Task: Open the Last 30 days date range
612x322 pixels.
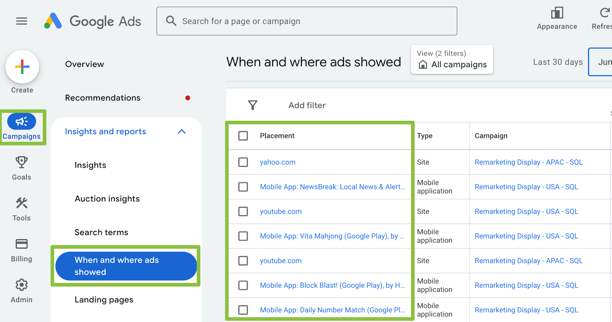Action: coord(558,62)
